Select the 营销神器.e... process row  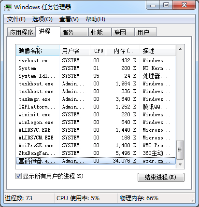click(x=96, y=161)
